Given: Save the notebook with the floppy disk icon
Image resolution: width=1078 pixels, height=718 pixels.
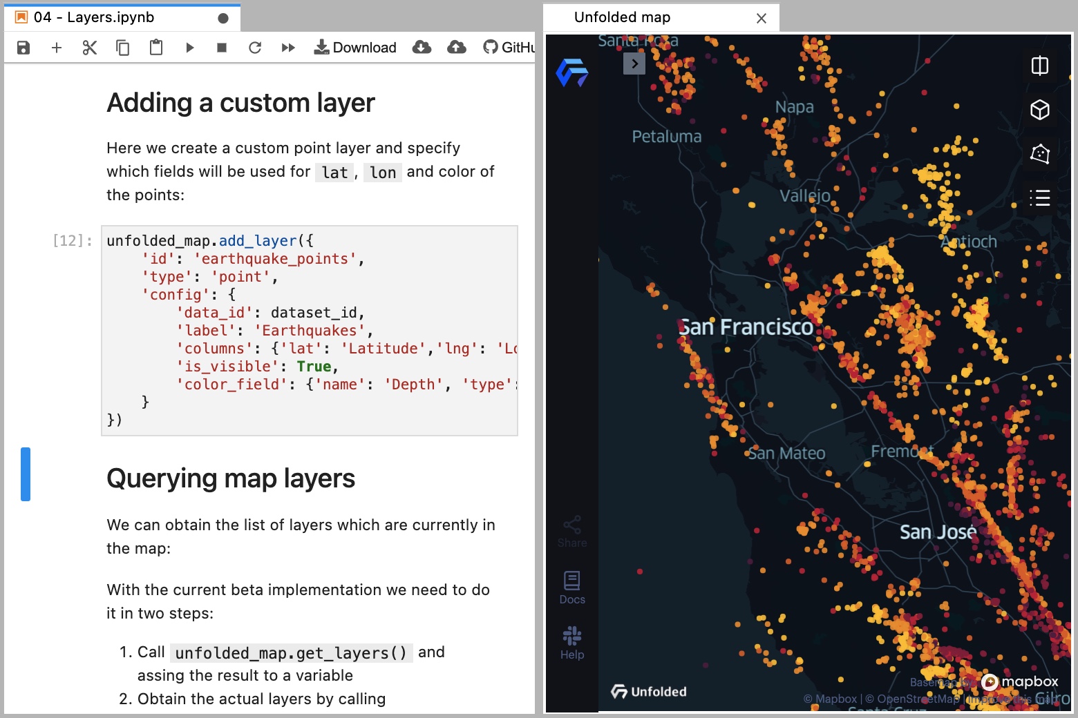Looking at the screenshot, I should tap(23, 48).
